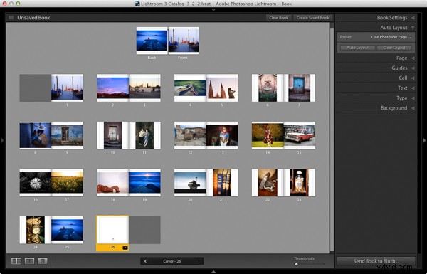Viewport: 427px width, 274px height.
Task: Hide right panel with edge arrow
Action: [424, 140]
